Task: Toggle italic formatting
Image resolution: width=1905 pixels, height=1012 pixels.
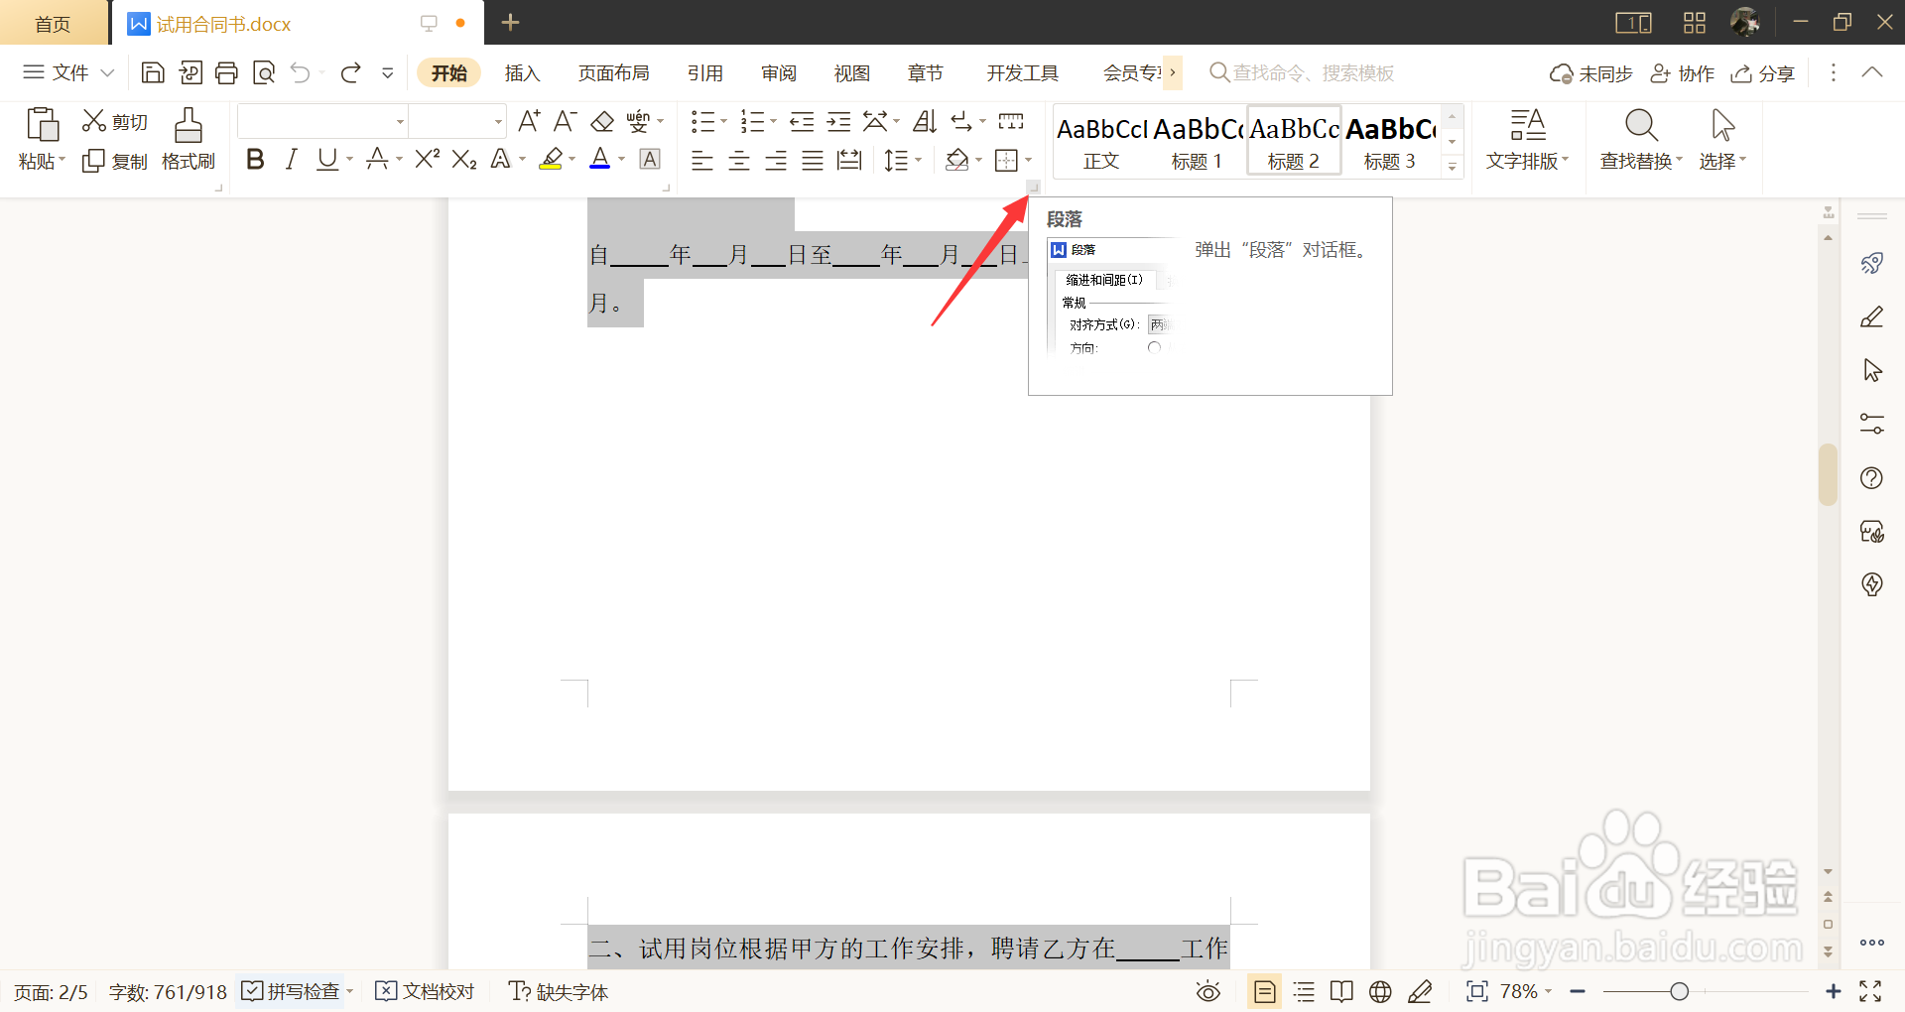Action: click(x=291, y=159)
